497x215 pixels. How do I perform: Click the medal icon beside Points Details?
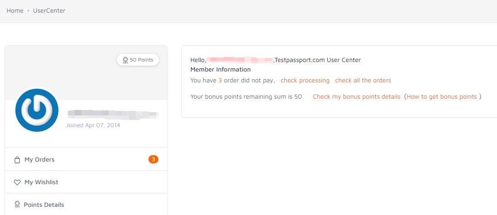coord(18,205)
